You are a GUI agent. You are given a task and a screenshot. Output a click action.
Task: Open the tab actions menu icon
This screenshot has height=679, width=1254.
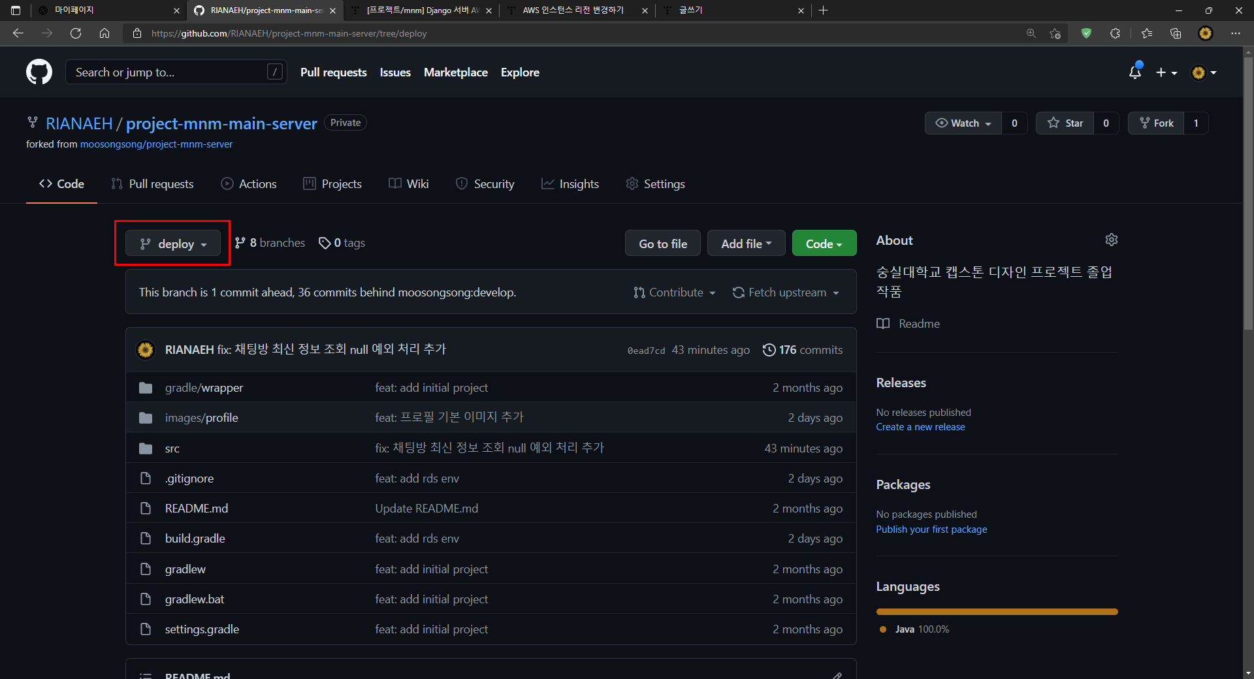click(x=16, y=10)
